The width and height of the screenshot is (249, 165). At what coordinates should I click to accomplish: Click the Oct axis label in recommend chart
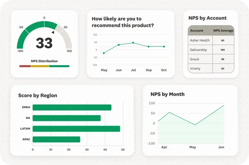click(x=164, y=70)
